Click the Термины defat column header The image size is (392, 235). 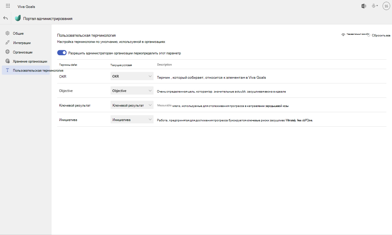pyautogui.click(x=68, y=65)
